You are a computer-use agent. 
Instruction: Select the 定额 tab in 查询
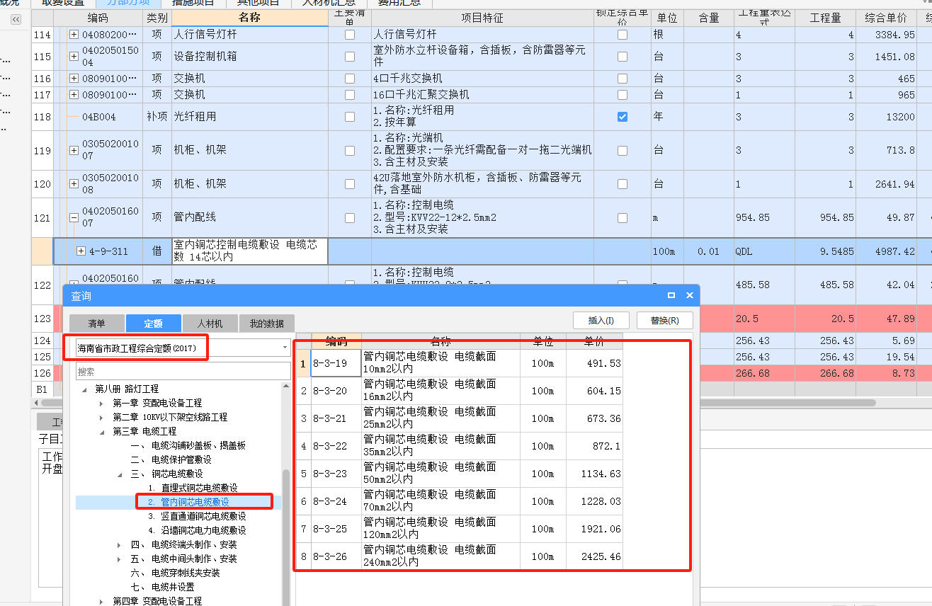coord(153,324)
